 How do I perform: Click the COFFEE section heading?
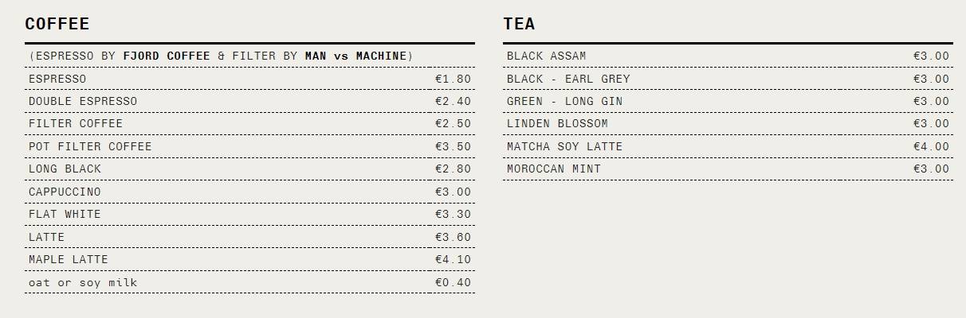(57, 24)
